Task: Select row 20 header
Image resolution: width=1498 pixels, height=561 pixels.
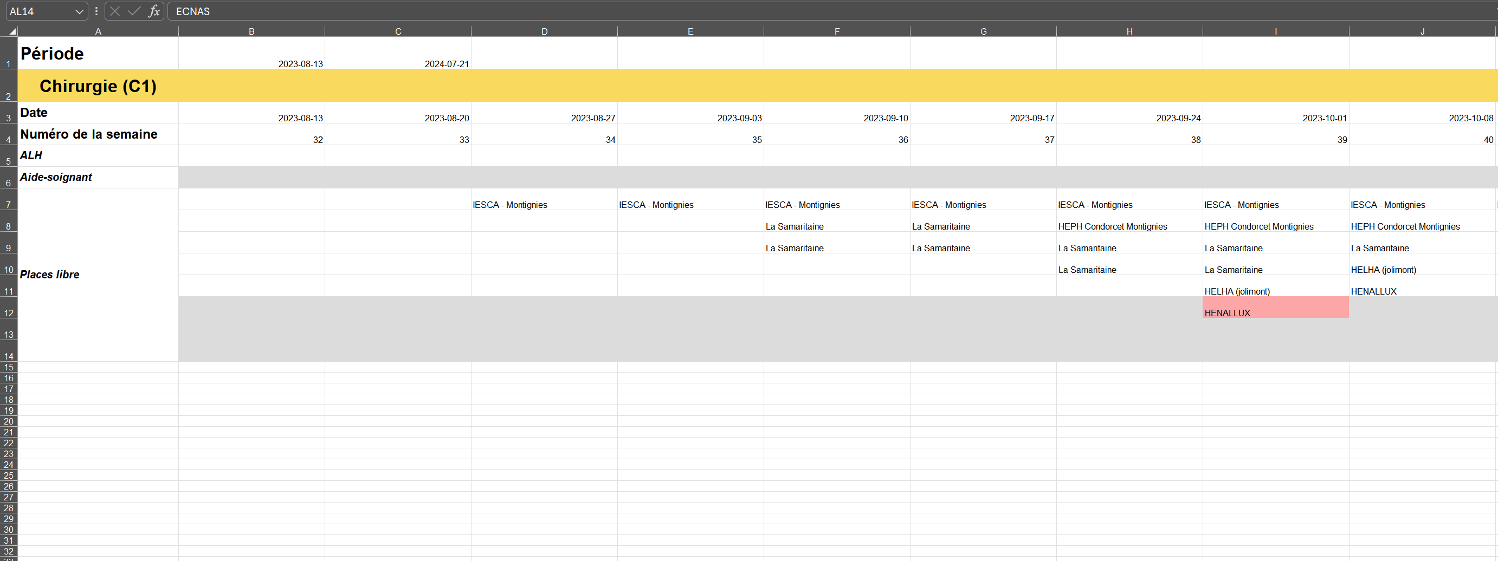Action: (9, 421)
